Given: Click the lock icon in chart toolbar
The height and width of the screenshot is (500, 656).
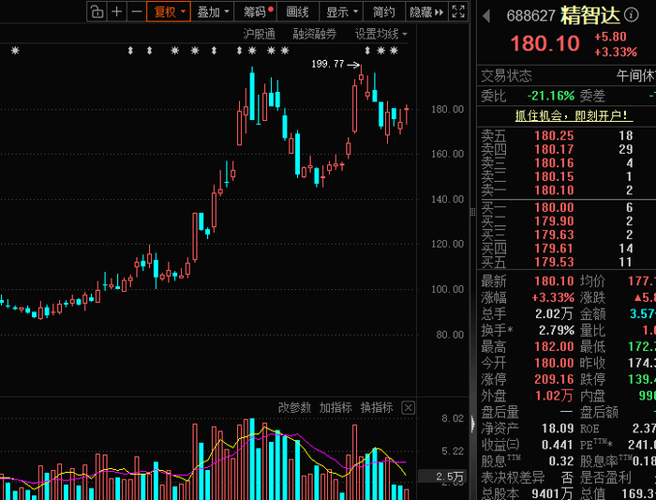Looking at the screenshot, I should click(x=97, y=11).
